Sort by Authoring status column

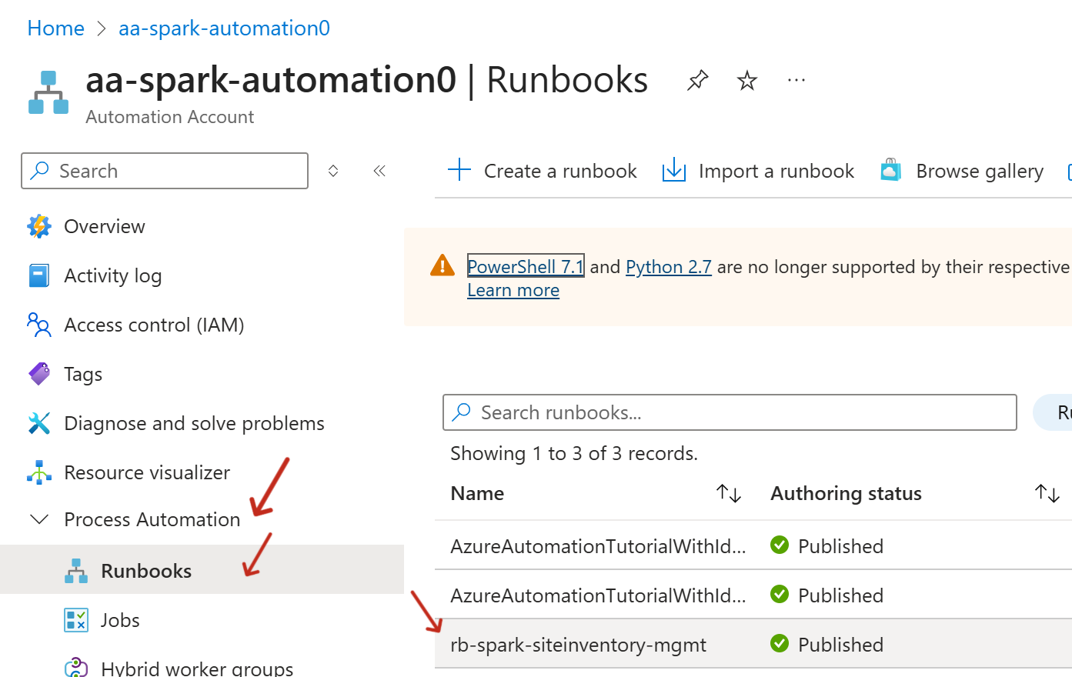1047,493
